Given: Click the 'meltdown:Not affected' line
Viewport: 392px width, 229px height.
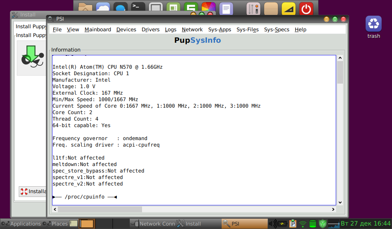Looking at the screenshot, I should pos(85,164).
